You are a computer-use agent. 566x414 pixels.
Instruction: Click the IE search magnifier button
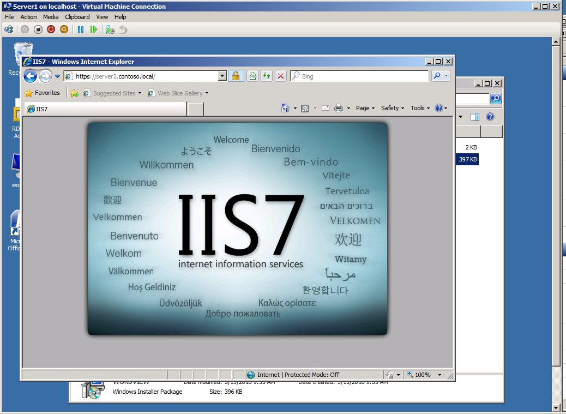click(x=437, y=76)
